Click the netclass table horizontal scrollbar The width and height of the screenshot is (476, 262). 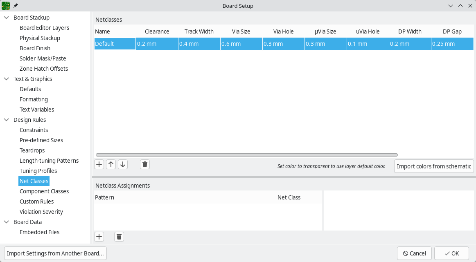click(x=246, y=155)
